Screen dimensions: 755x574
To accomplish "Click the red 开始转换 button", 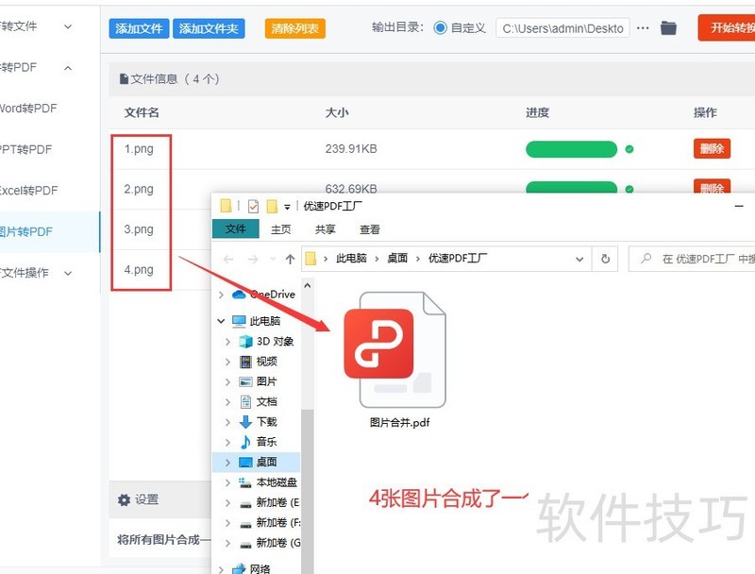I will coord(727,28).
